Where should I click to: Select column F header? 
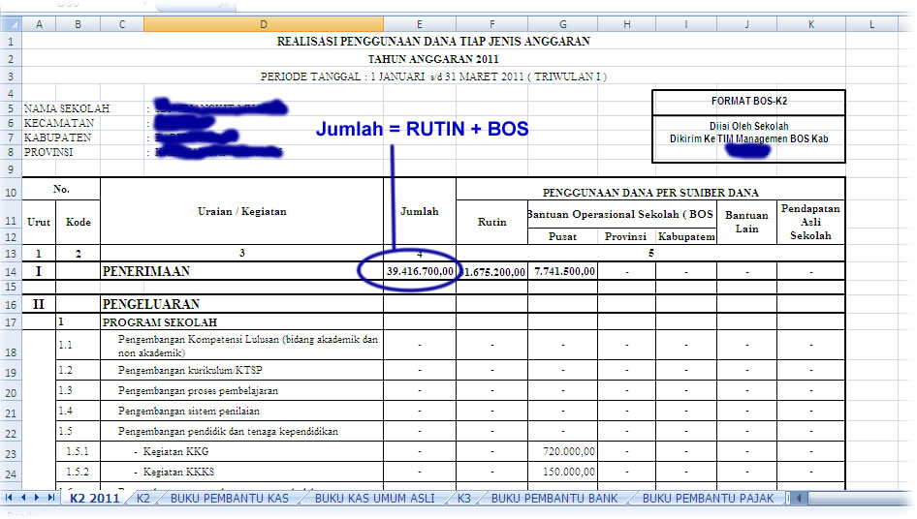pos(491,24)
